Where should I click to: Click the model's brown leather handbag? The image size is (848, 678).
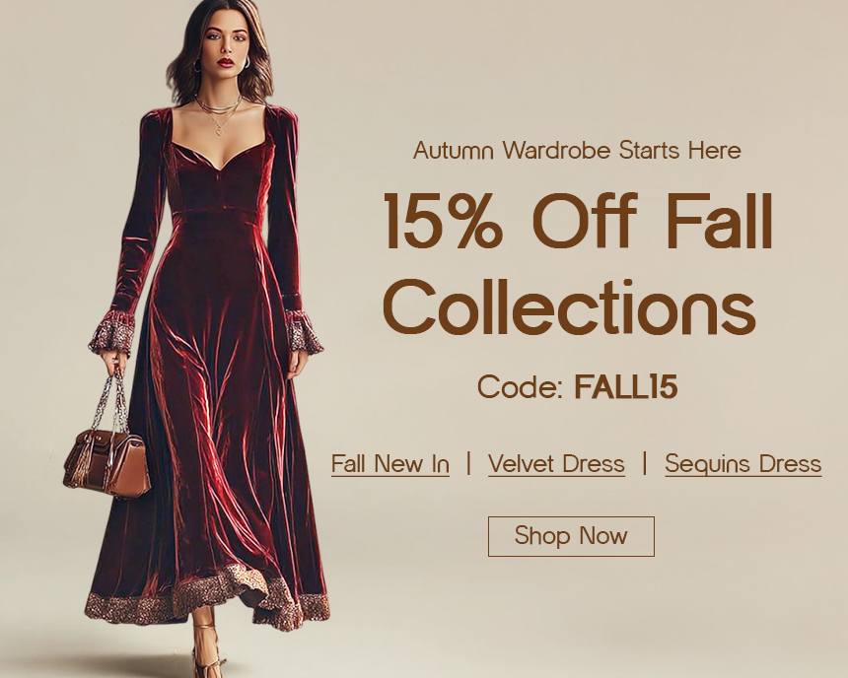(x=107, y=461)
